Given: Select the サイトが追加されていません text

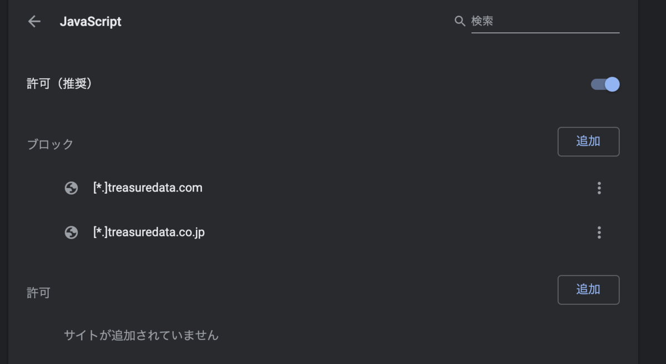Looking at the screenshot, I should [142, 335].
